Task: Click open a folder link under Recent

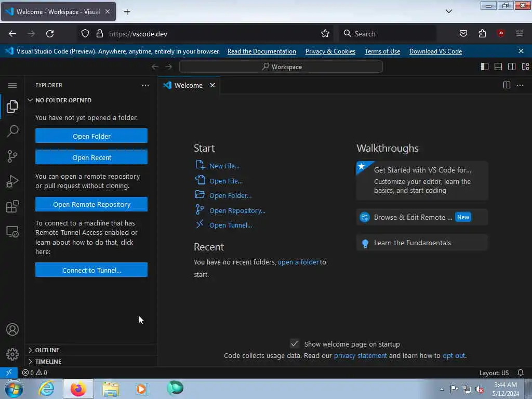Action: (298, 262)
